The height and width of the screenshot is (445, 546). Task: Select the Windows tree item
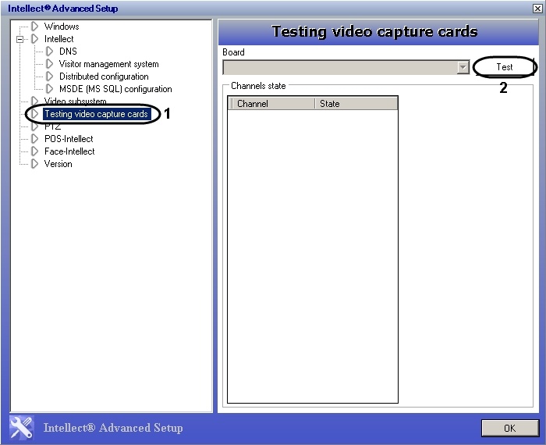(x=62, y=27)
